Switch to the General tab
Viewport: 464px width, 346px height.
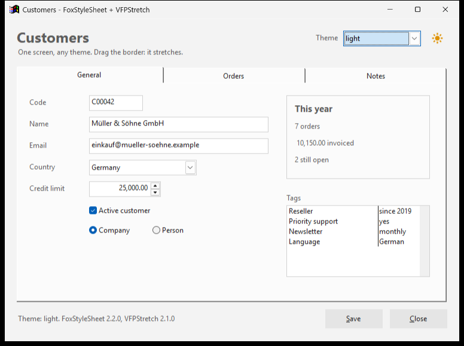pos(89,75)
